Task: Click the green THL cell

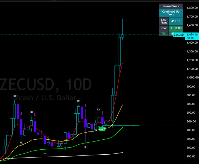Action: coord(164,34)
